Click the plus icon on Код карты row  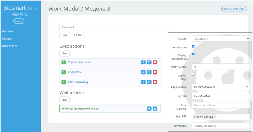point(143,72)
